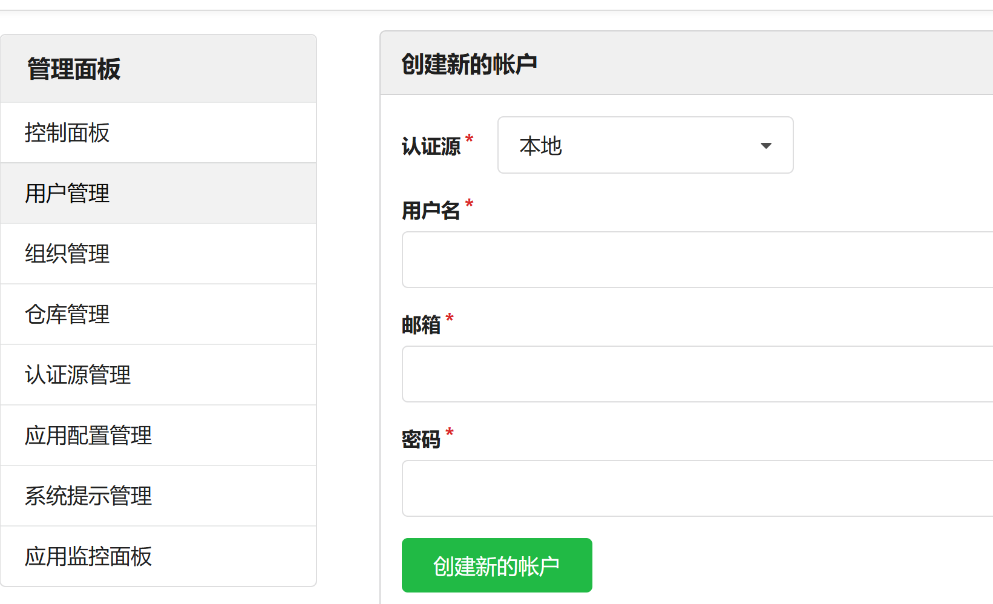This screenshot has width=993, height=604.
Task: Click the 用户名 field label
Action: (431, 211)
